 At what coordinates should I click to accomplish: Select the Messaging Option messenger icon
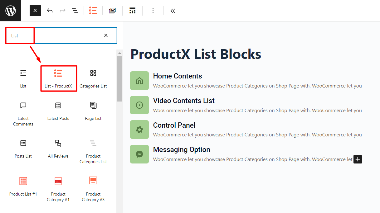(x=139, y=154)
